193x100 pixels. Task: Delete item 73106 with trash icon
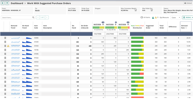(5, 50)
